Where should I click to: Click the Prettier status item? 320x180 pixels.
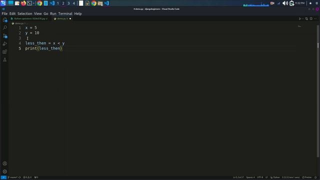tap(307, 177)
